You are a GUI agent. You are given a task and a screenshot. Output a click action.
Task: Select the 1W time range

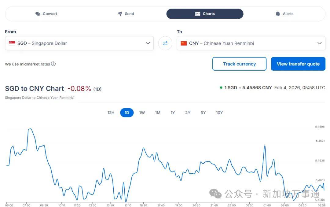click(x=142, y=113)
